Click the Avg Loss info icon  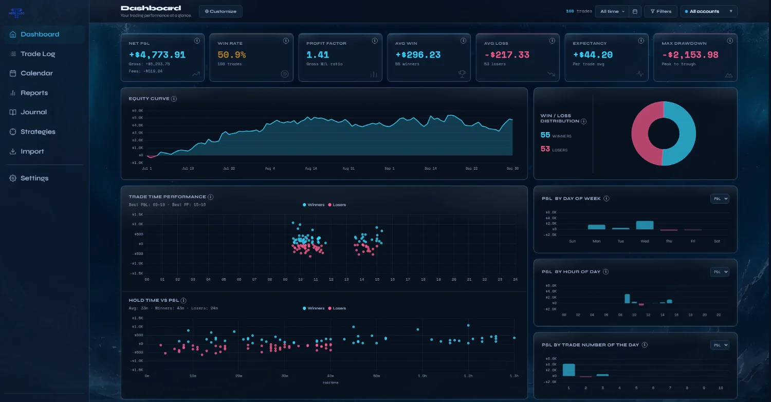tap(552, 41)
